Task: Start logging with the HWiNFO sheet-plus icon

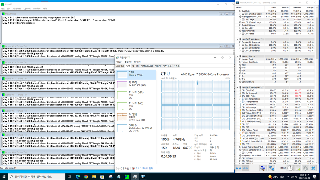Action: click(298, 168)
